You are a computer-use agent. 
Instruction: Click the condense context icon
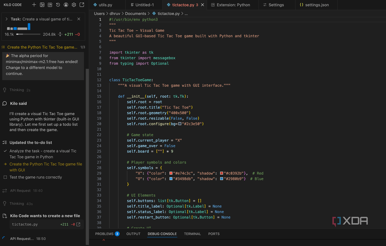[60, 34]
